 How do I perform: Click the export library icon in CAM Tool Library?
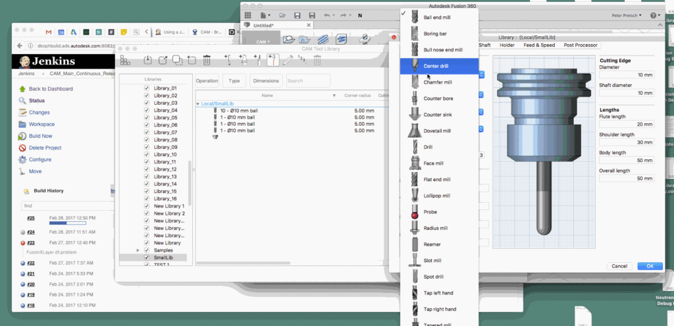(163, 60)
